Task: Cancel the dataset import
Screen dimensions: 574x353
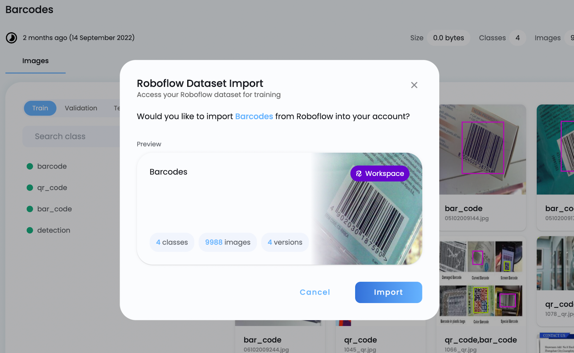Action: coord(315,292)
